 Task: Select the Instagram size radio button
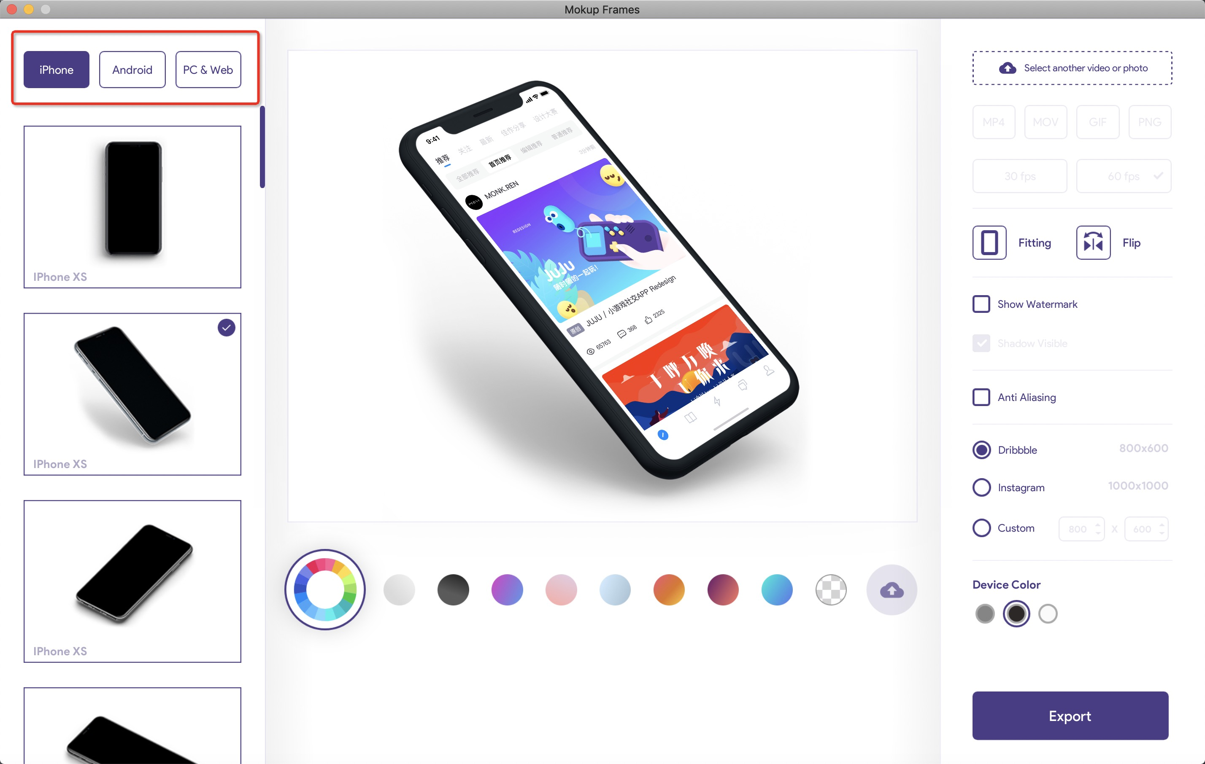tap(981, 487)
